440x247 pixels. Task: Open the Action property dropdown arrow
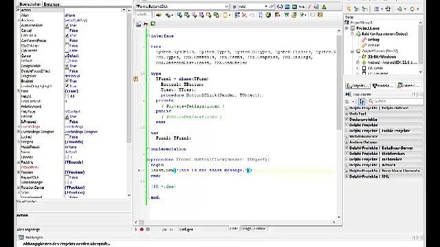(x=124, y=10)
